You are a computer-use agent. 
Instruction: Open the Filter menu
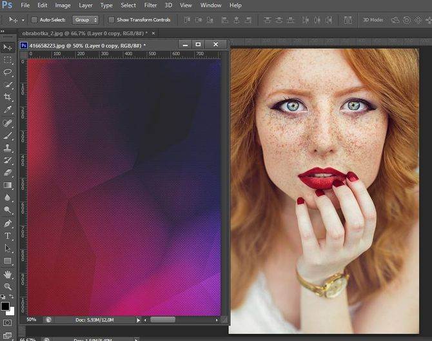pyautogui.click(x=150, y=5)
